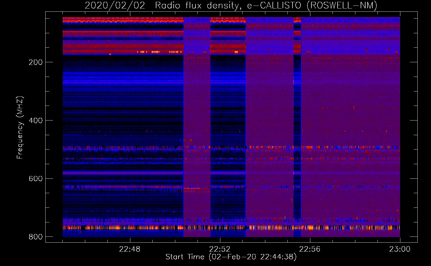
Task: Click the 600 frequency tick label
Action: tap(36, 178)
